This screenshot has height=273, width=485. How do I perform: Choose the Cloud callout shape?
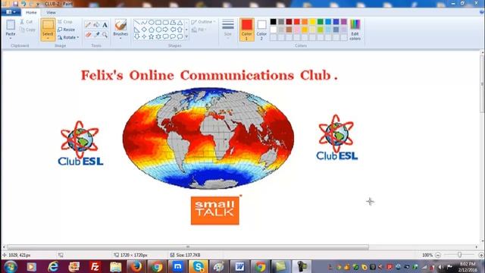[x=180, y=36]
